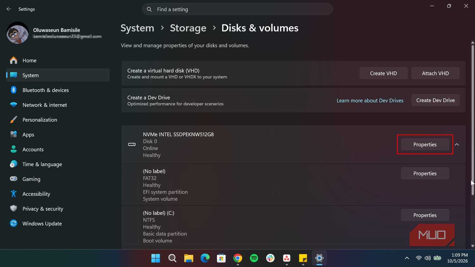Click the Settings gear on the taskbar
Viewport: 475px width, 267px height.
319,258
